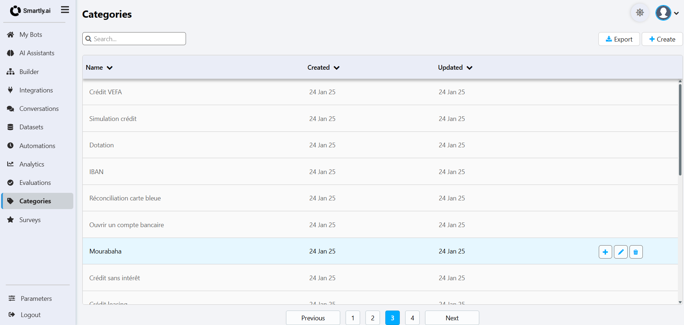The width and height of the screenshot is (684, 325).
Task: Select Ouvrir un compte bancaire row
Action: (380, 225)
